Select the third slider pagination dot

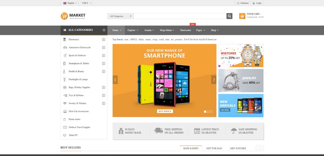211,112
